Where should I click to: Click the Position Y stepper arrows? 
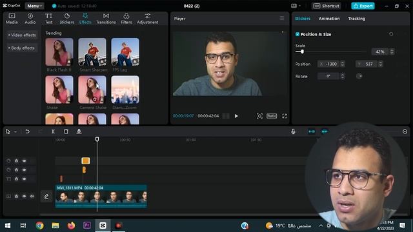tap(380, 64)
